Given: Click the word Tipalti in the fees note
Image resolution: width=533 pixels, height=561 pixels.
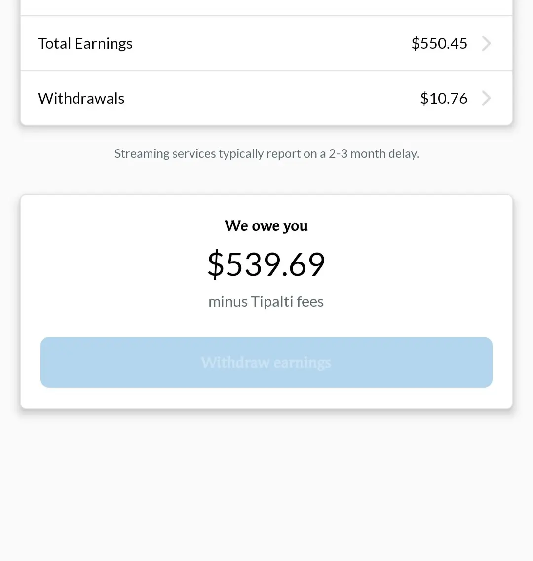Looking at the screenshot, I should tap(272, 301).
